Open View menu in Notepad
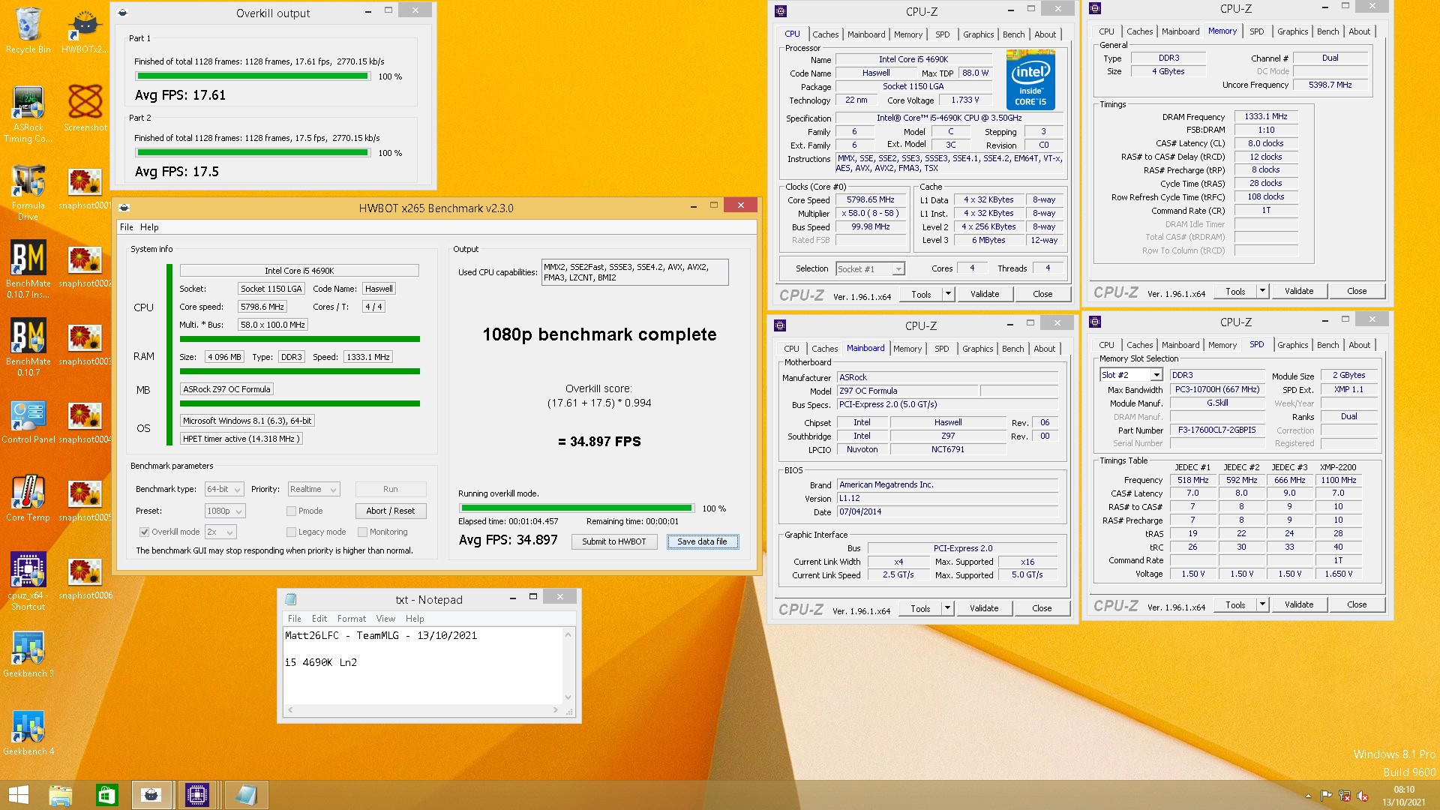Image resolution: width=1440 pixels, height=810 pixels. (385, 619)
